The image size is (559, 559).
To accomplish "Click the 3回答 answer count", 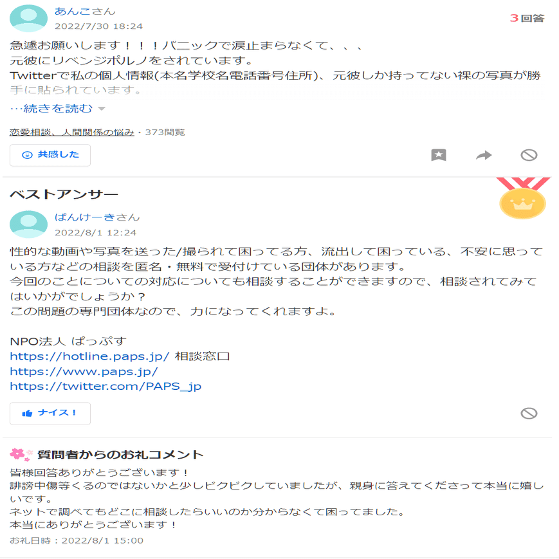I will (527, 18).
